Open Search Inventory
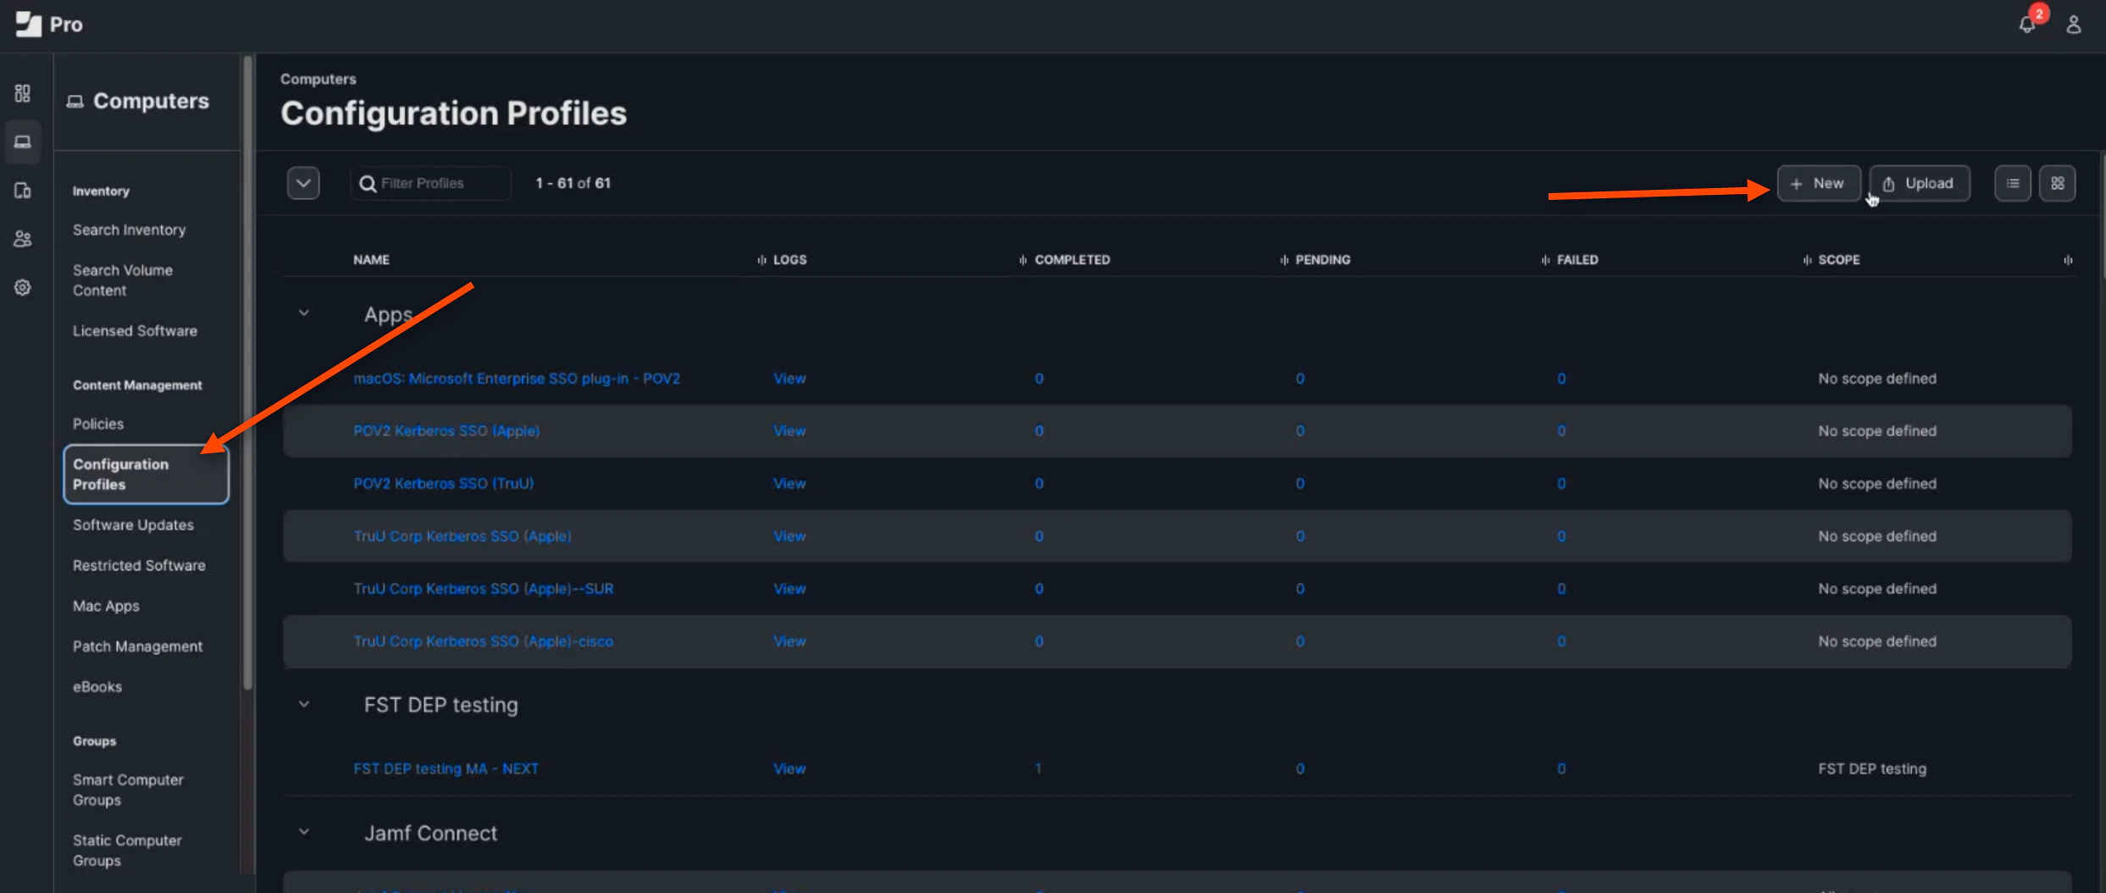 (129, 230)
